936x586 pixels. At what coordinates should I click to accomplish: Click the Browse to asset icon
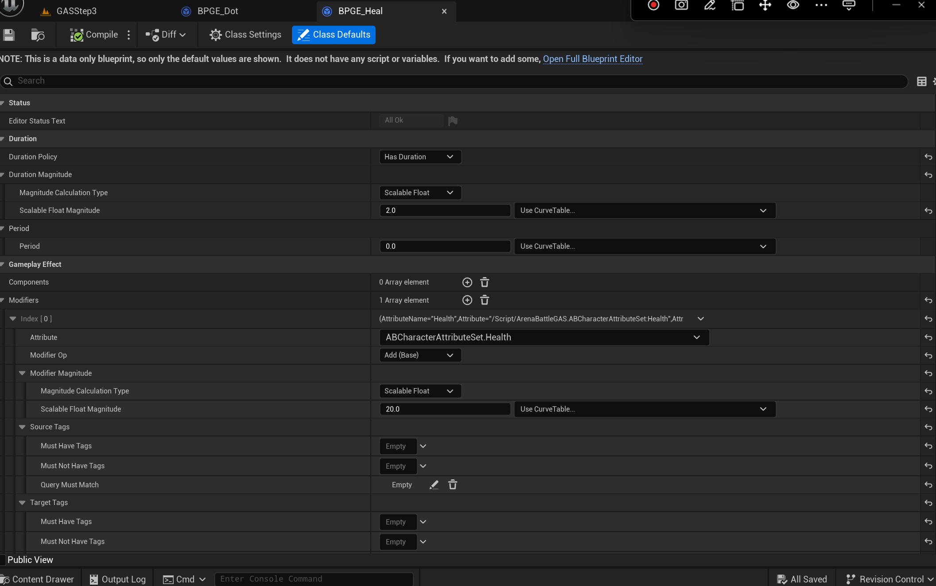(38, 35)
